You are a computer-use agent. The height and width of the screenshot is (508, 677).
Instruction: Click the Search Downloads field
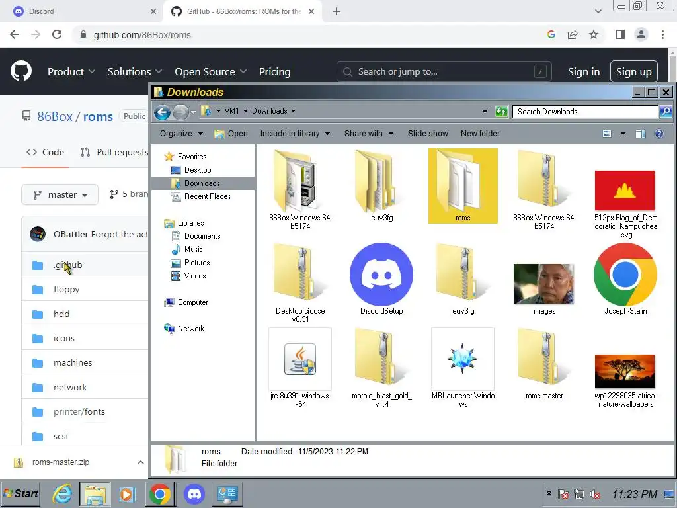pos(584,112)
